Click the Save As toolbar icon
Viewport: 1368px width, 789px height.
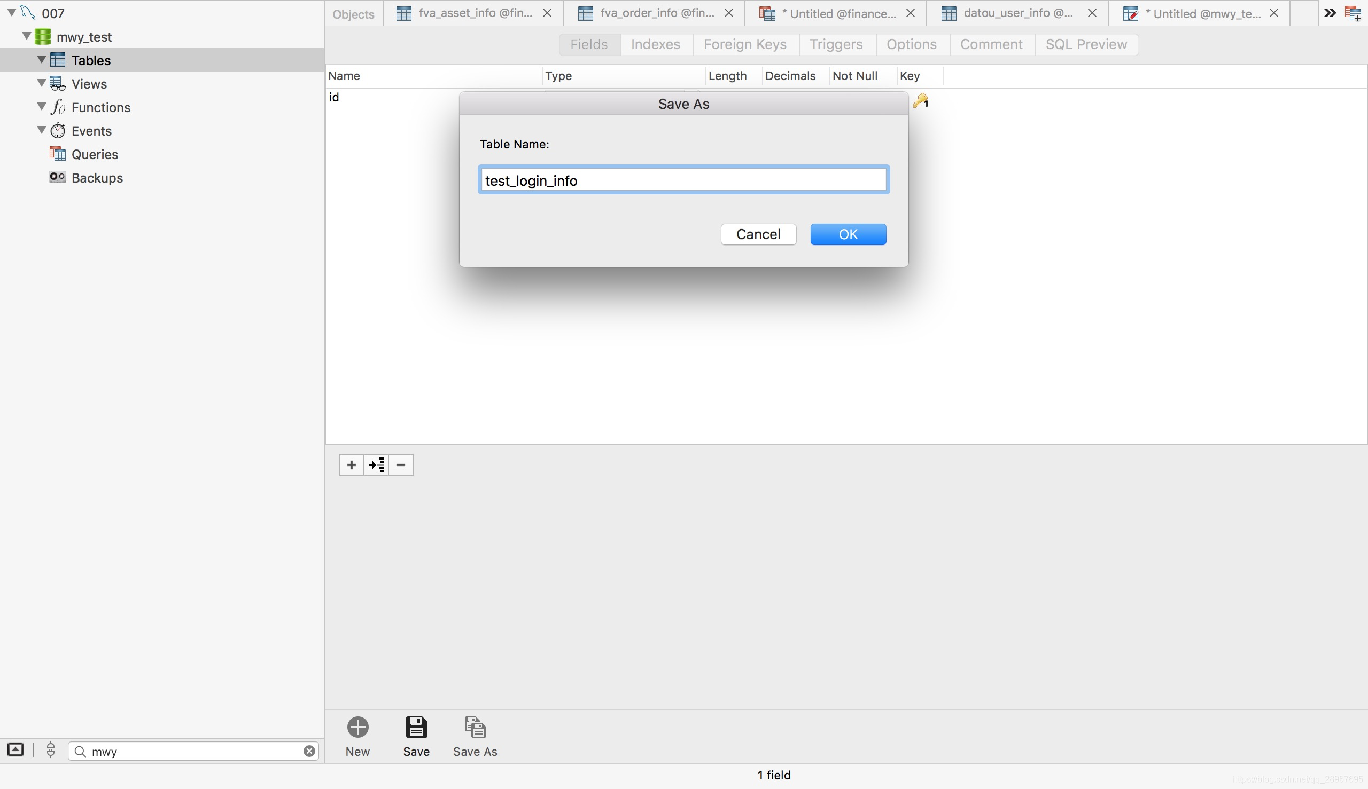[475, 728]
